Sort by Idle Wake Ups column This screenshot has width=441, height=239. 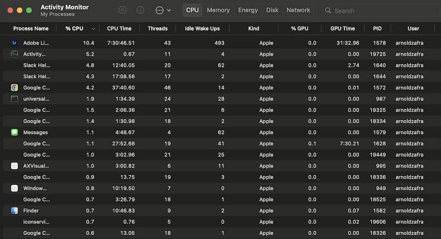tap(202, 29)
